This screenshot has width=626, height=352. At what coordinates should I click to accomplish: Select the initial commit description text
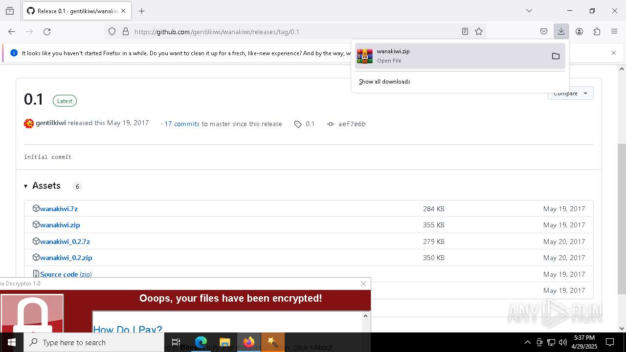point(47,157)
